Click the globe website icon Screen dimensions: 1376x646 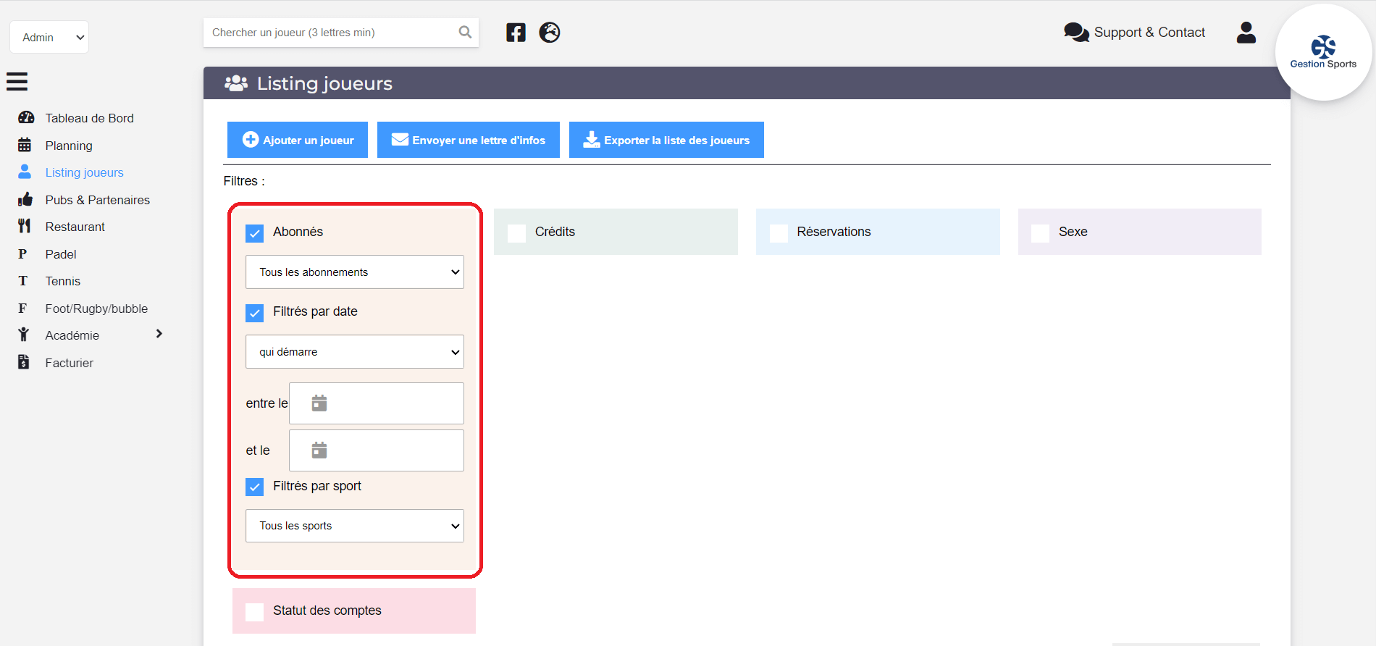point(550,33)
